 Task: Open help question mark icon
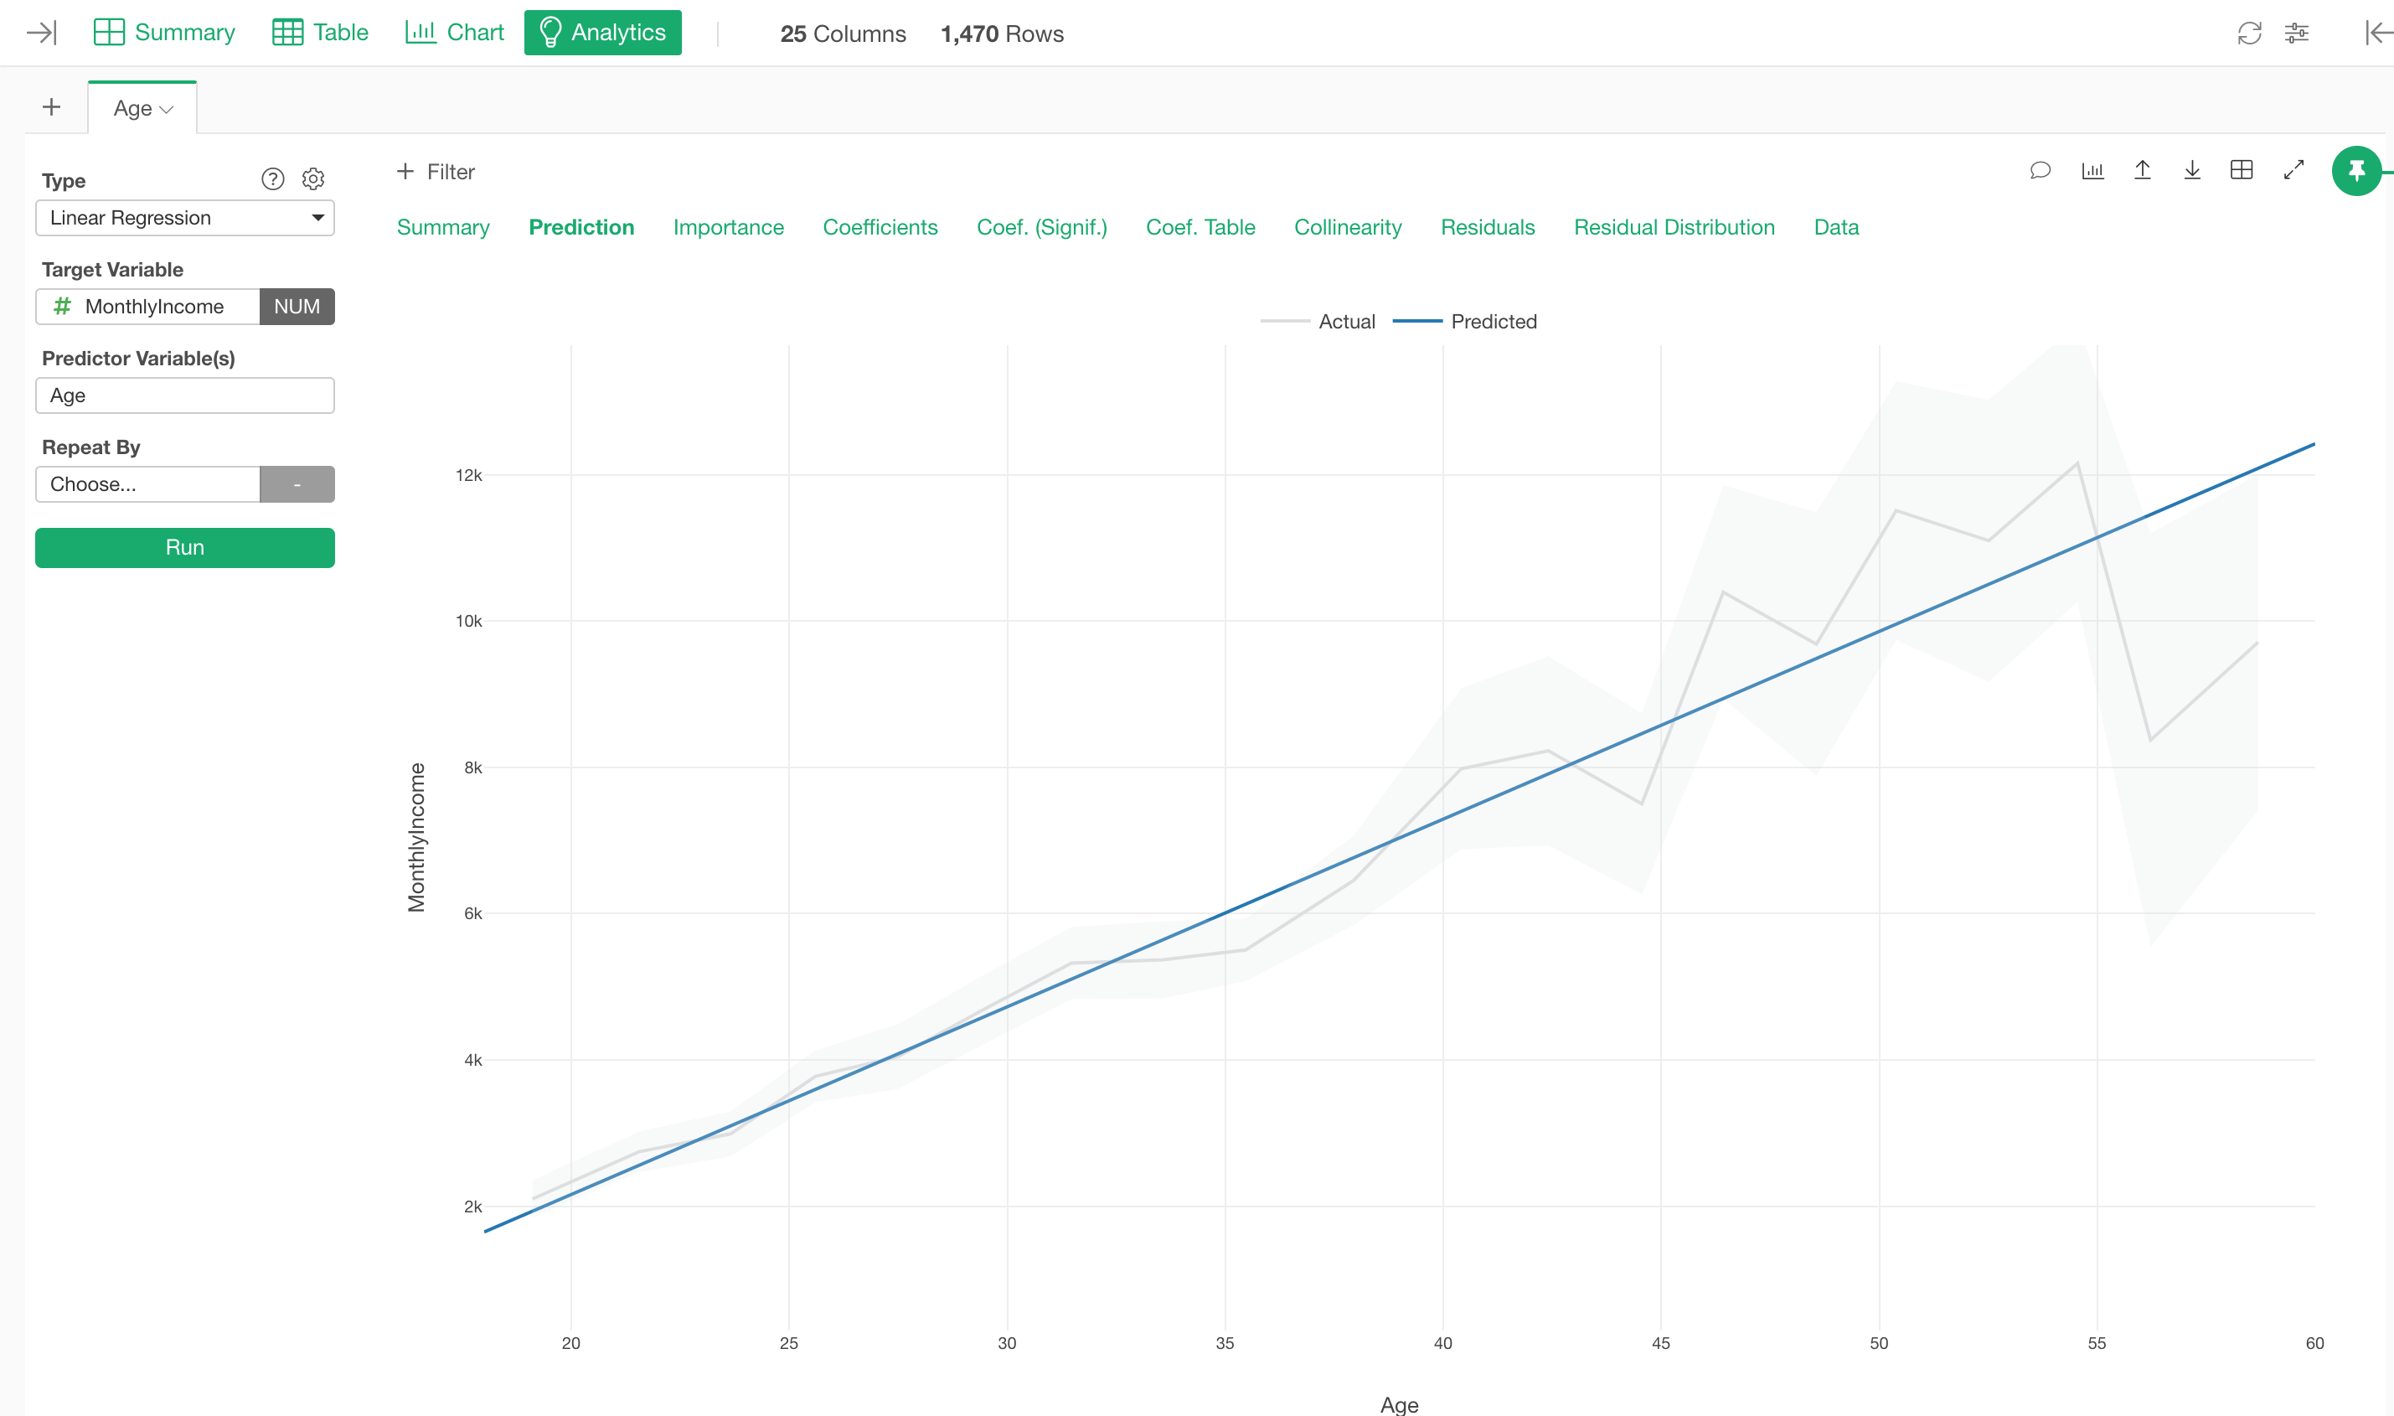(273, 179)
